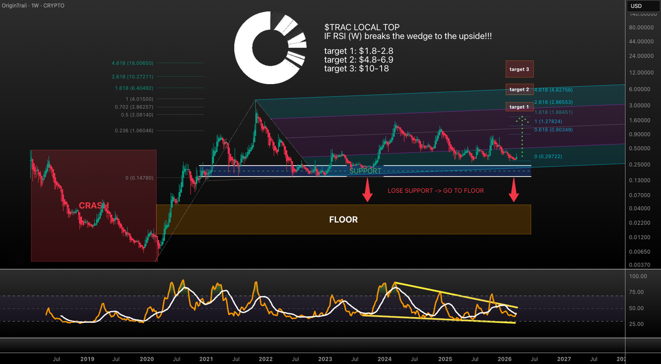Click the 2024 label on time axis
The height and width of the screenshot is (364, 661).
pyautogui.click(x=384, y=359)
